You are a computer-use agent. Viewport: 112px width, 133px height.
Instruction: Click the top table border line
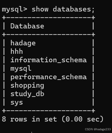point(49,18)
